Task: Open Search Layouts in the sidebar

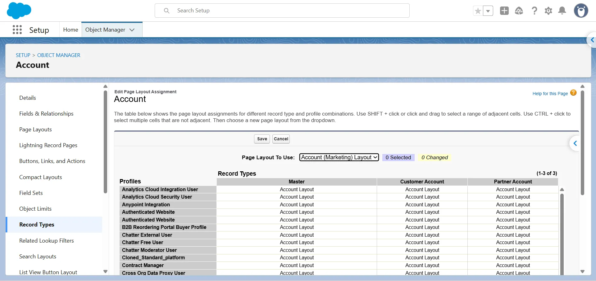Action: 38,256
